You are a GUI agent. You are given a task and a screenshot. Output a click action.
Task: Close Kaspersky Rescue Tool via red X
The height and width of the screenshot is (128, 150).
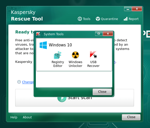click(x=137, y=9)
